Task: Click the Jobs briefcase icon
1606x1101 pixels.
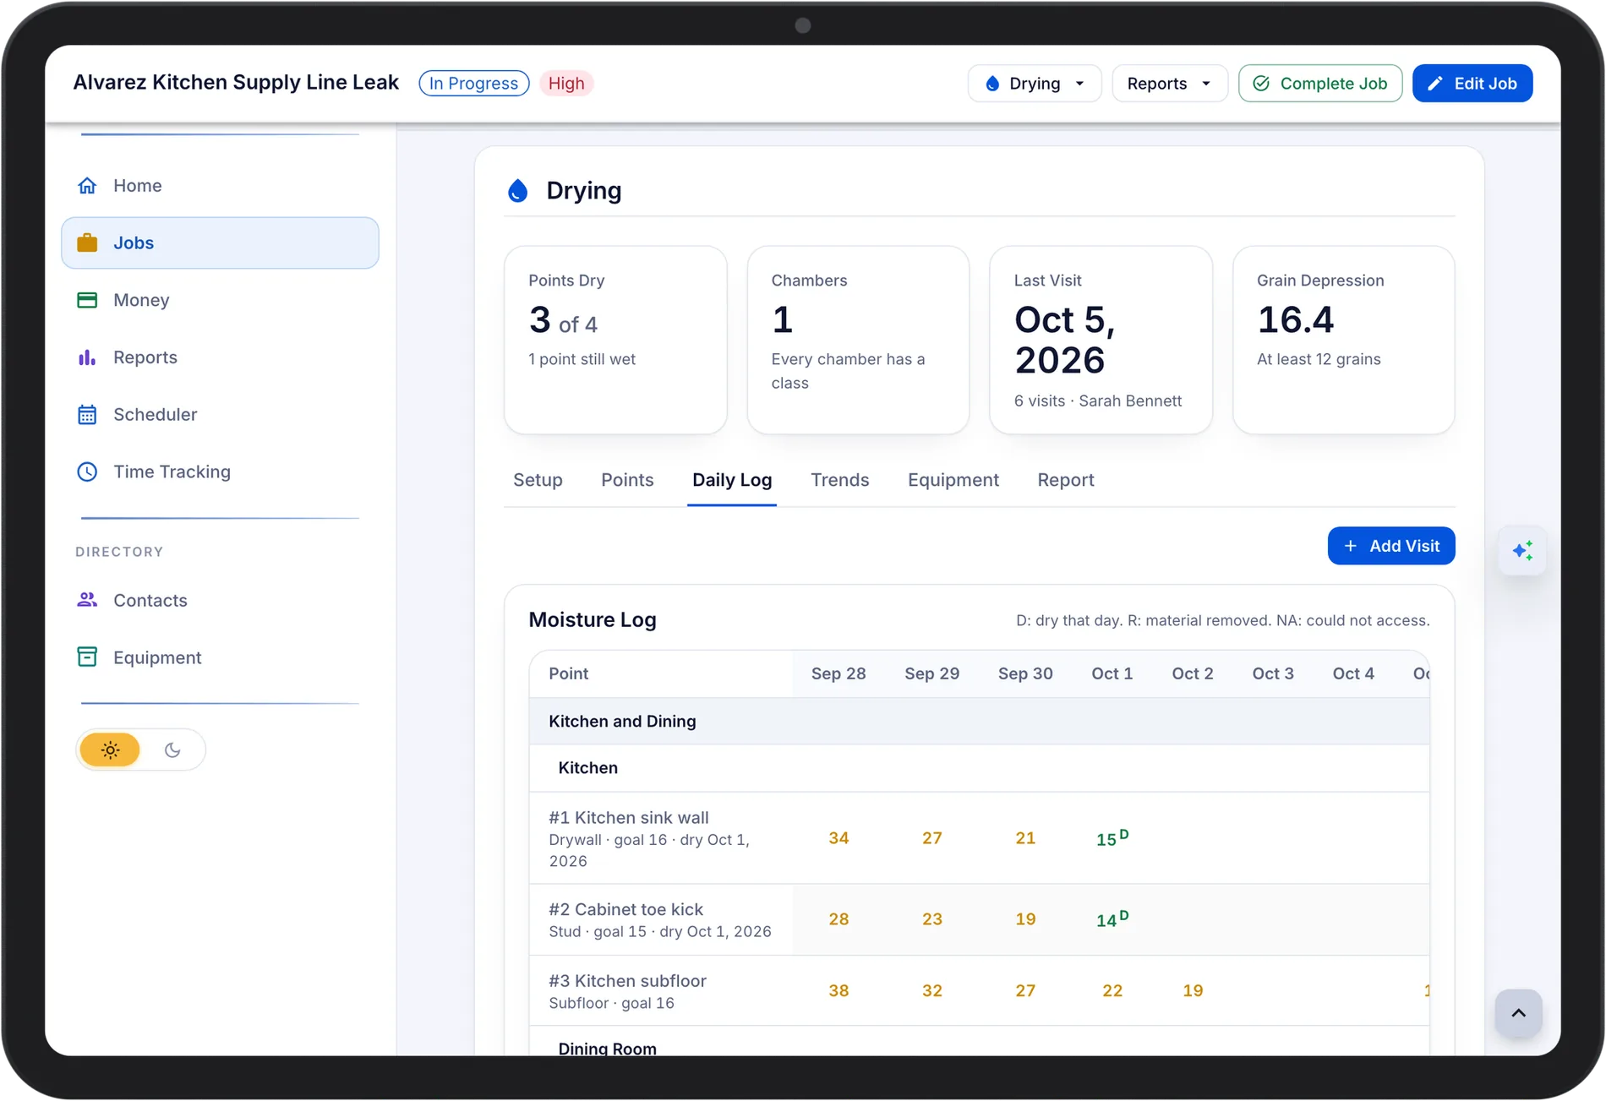Action: point(87,243)
